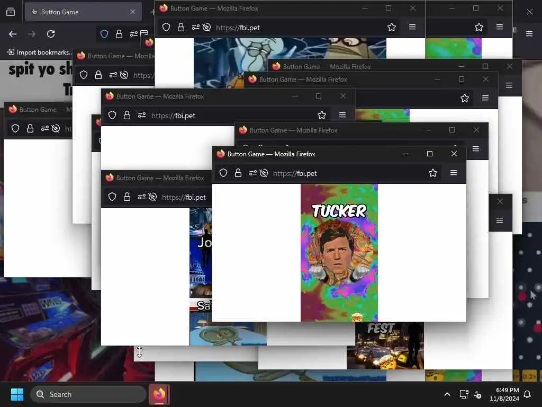Viewport: 542px width, 407px height.
Task: Open the Windows Start menu
Action: click(x=17, y=394)
